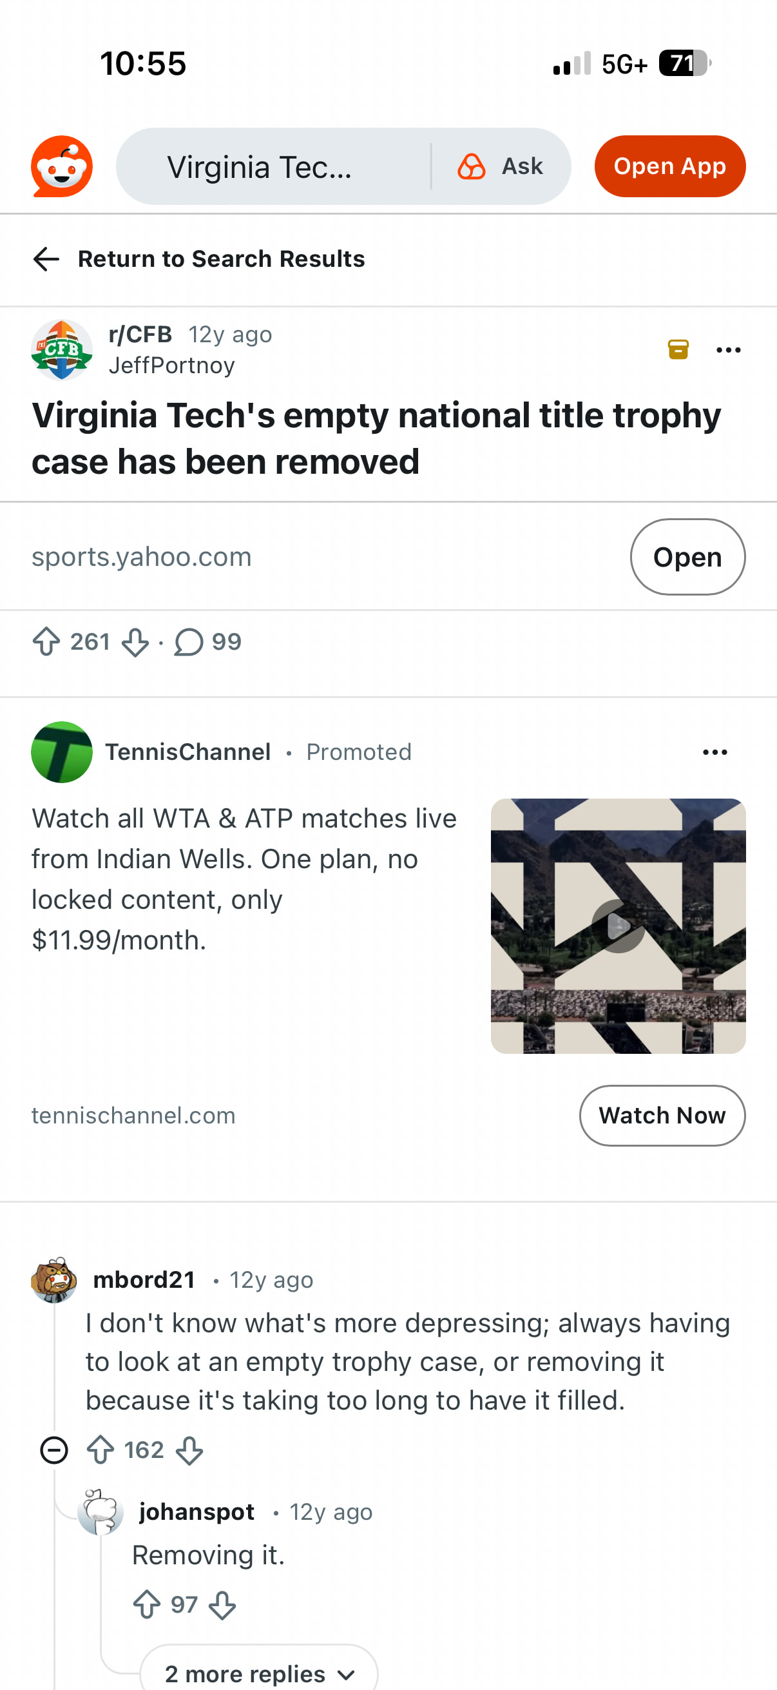Upvote the Virginia Tech trophy post

click(x=46, y=641)
